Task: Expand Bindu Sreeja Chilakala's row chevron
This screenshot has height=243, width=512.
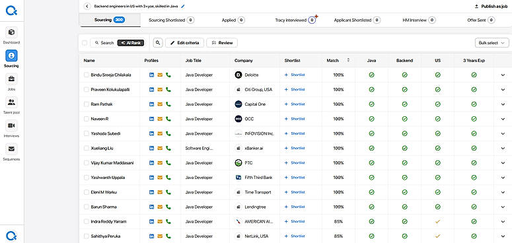Action: click(503, 75)
